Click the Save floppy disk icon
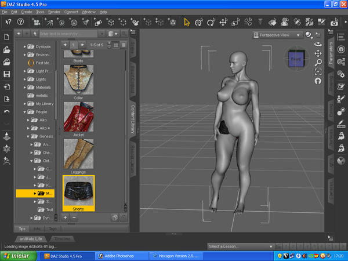This screenshot has height=261, width=348. [6, 74]
